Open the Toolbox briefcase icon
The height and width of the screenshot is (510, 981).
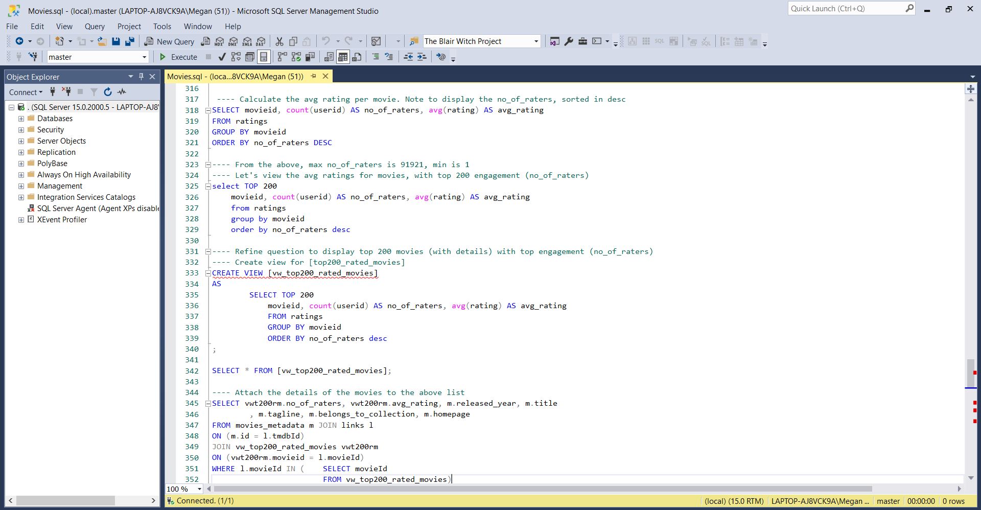click(x=582, y=41)
